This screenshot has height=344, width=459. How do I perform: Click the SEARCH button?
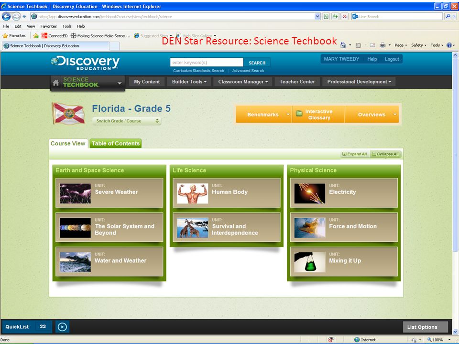click(x=257, y=63)
